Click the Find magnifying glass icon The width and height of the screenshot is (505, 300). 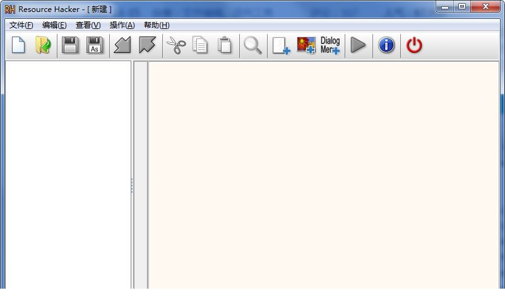(x=252, y=45)
